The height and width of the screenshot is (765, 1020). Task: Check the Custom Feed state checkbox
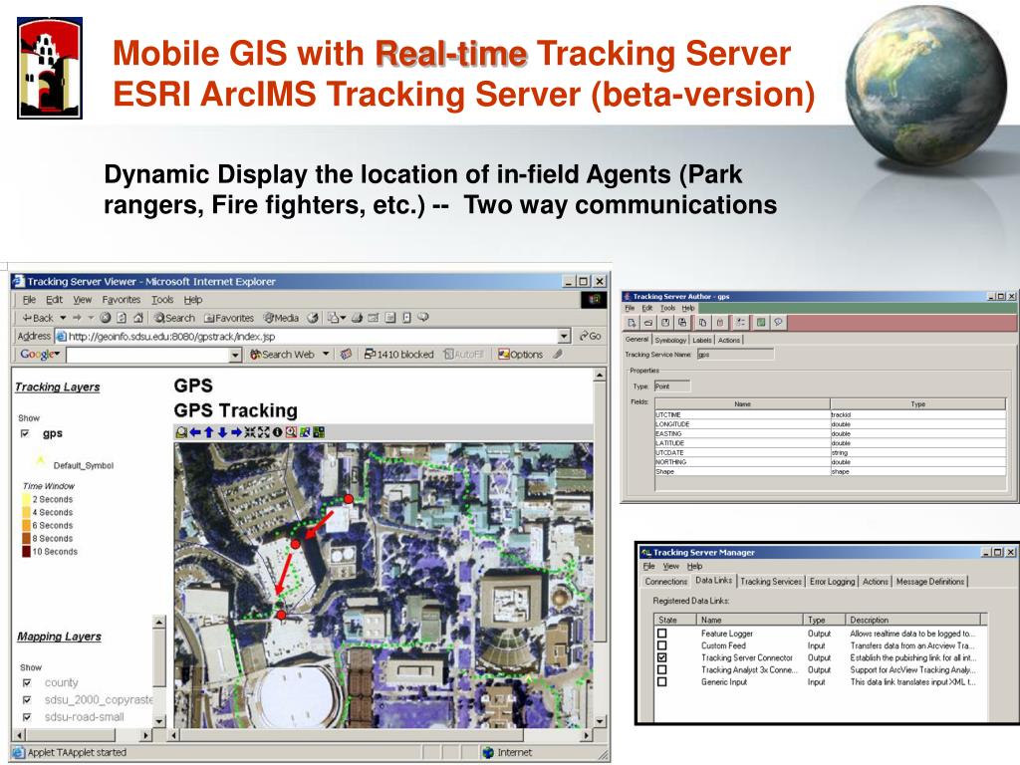coord(662,645)
